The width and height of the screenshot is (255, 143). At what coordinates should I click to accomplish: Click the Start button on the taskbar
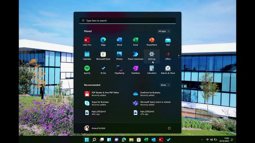tap(87, 139)
